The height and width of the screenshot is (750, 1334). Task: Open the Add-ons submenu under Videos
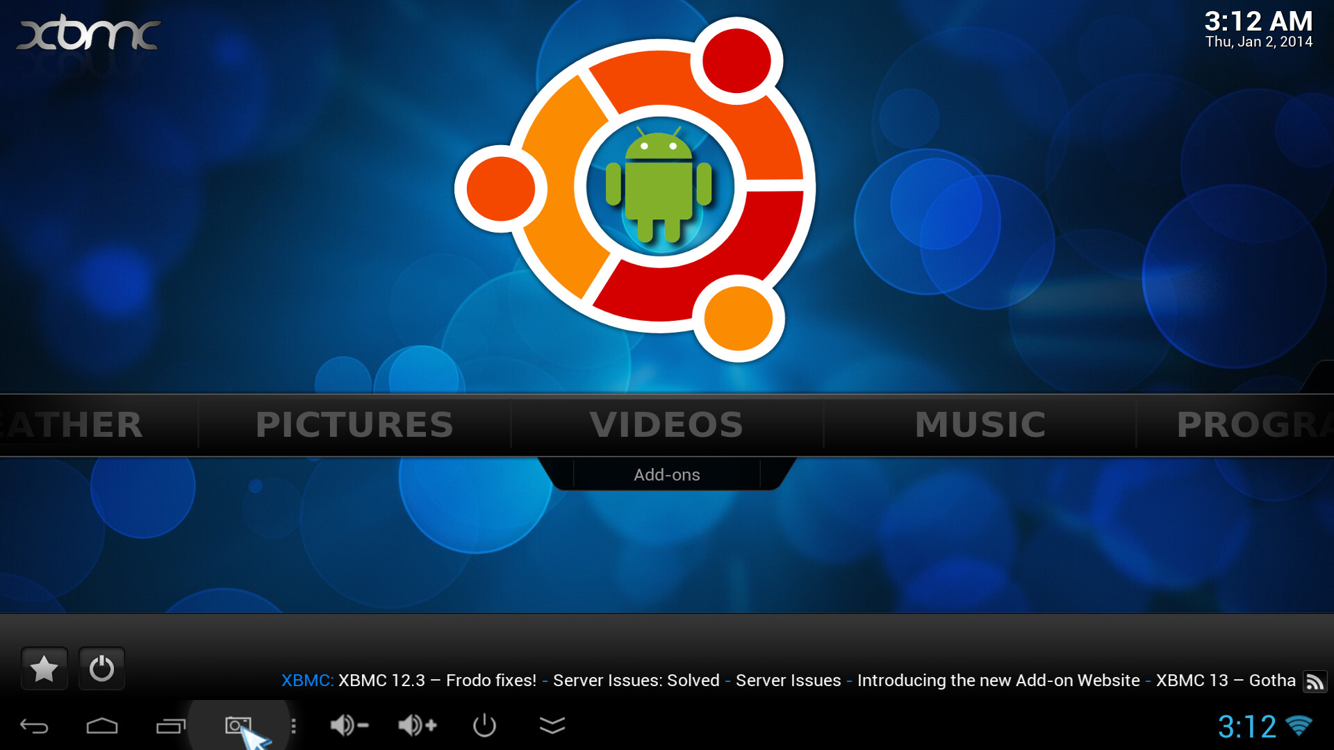(x=667, y=475)
